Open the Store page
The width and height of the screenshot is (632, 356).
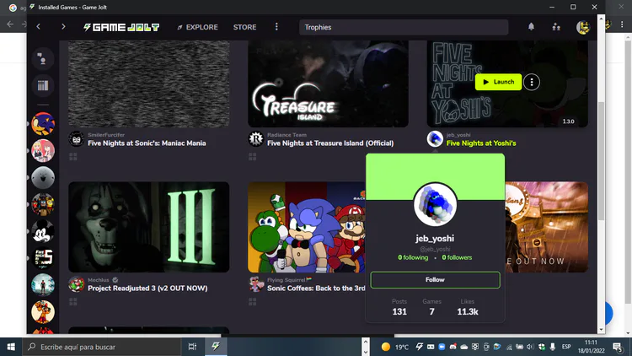tap(244, 27)
